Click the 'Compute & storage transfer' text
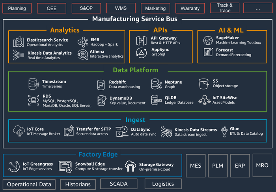The image size is (276, 192). tap(99, 169)
